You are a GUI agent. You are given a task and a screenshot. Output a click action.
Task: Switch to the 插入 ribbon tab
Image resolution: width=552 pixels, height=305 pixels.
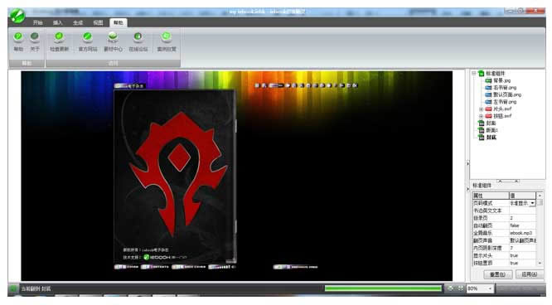pos(58,22)
